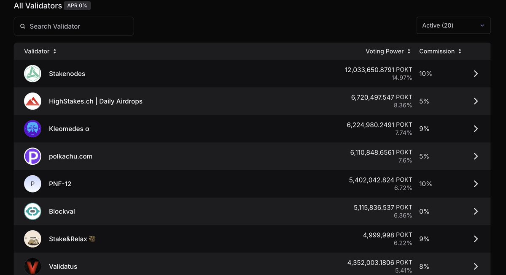
Task: Open polkachu.com row chevron
Action: 476,156
